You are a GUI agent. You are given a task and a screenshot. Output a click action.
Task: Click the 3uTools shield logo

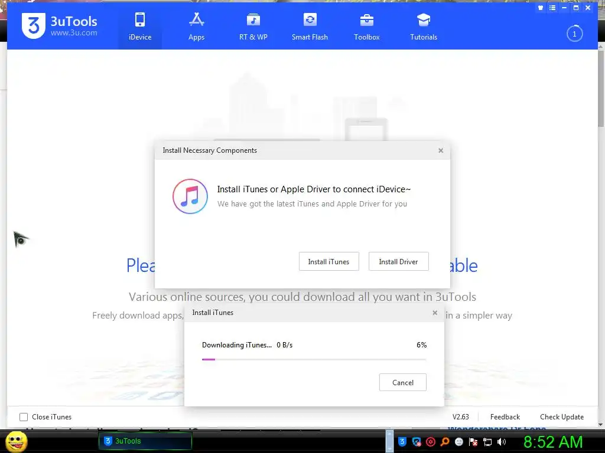pos(34,25)
